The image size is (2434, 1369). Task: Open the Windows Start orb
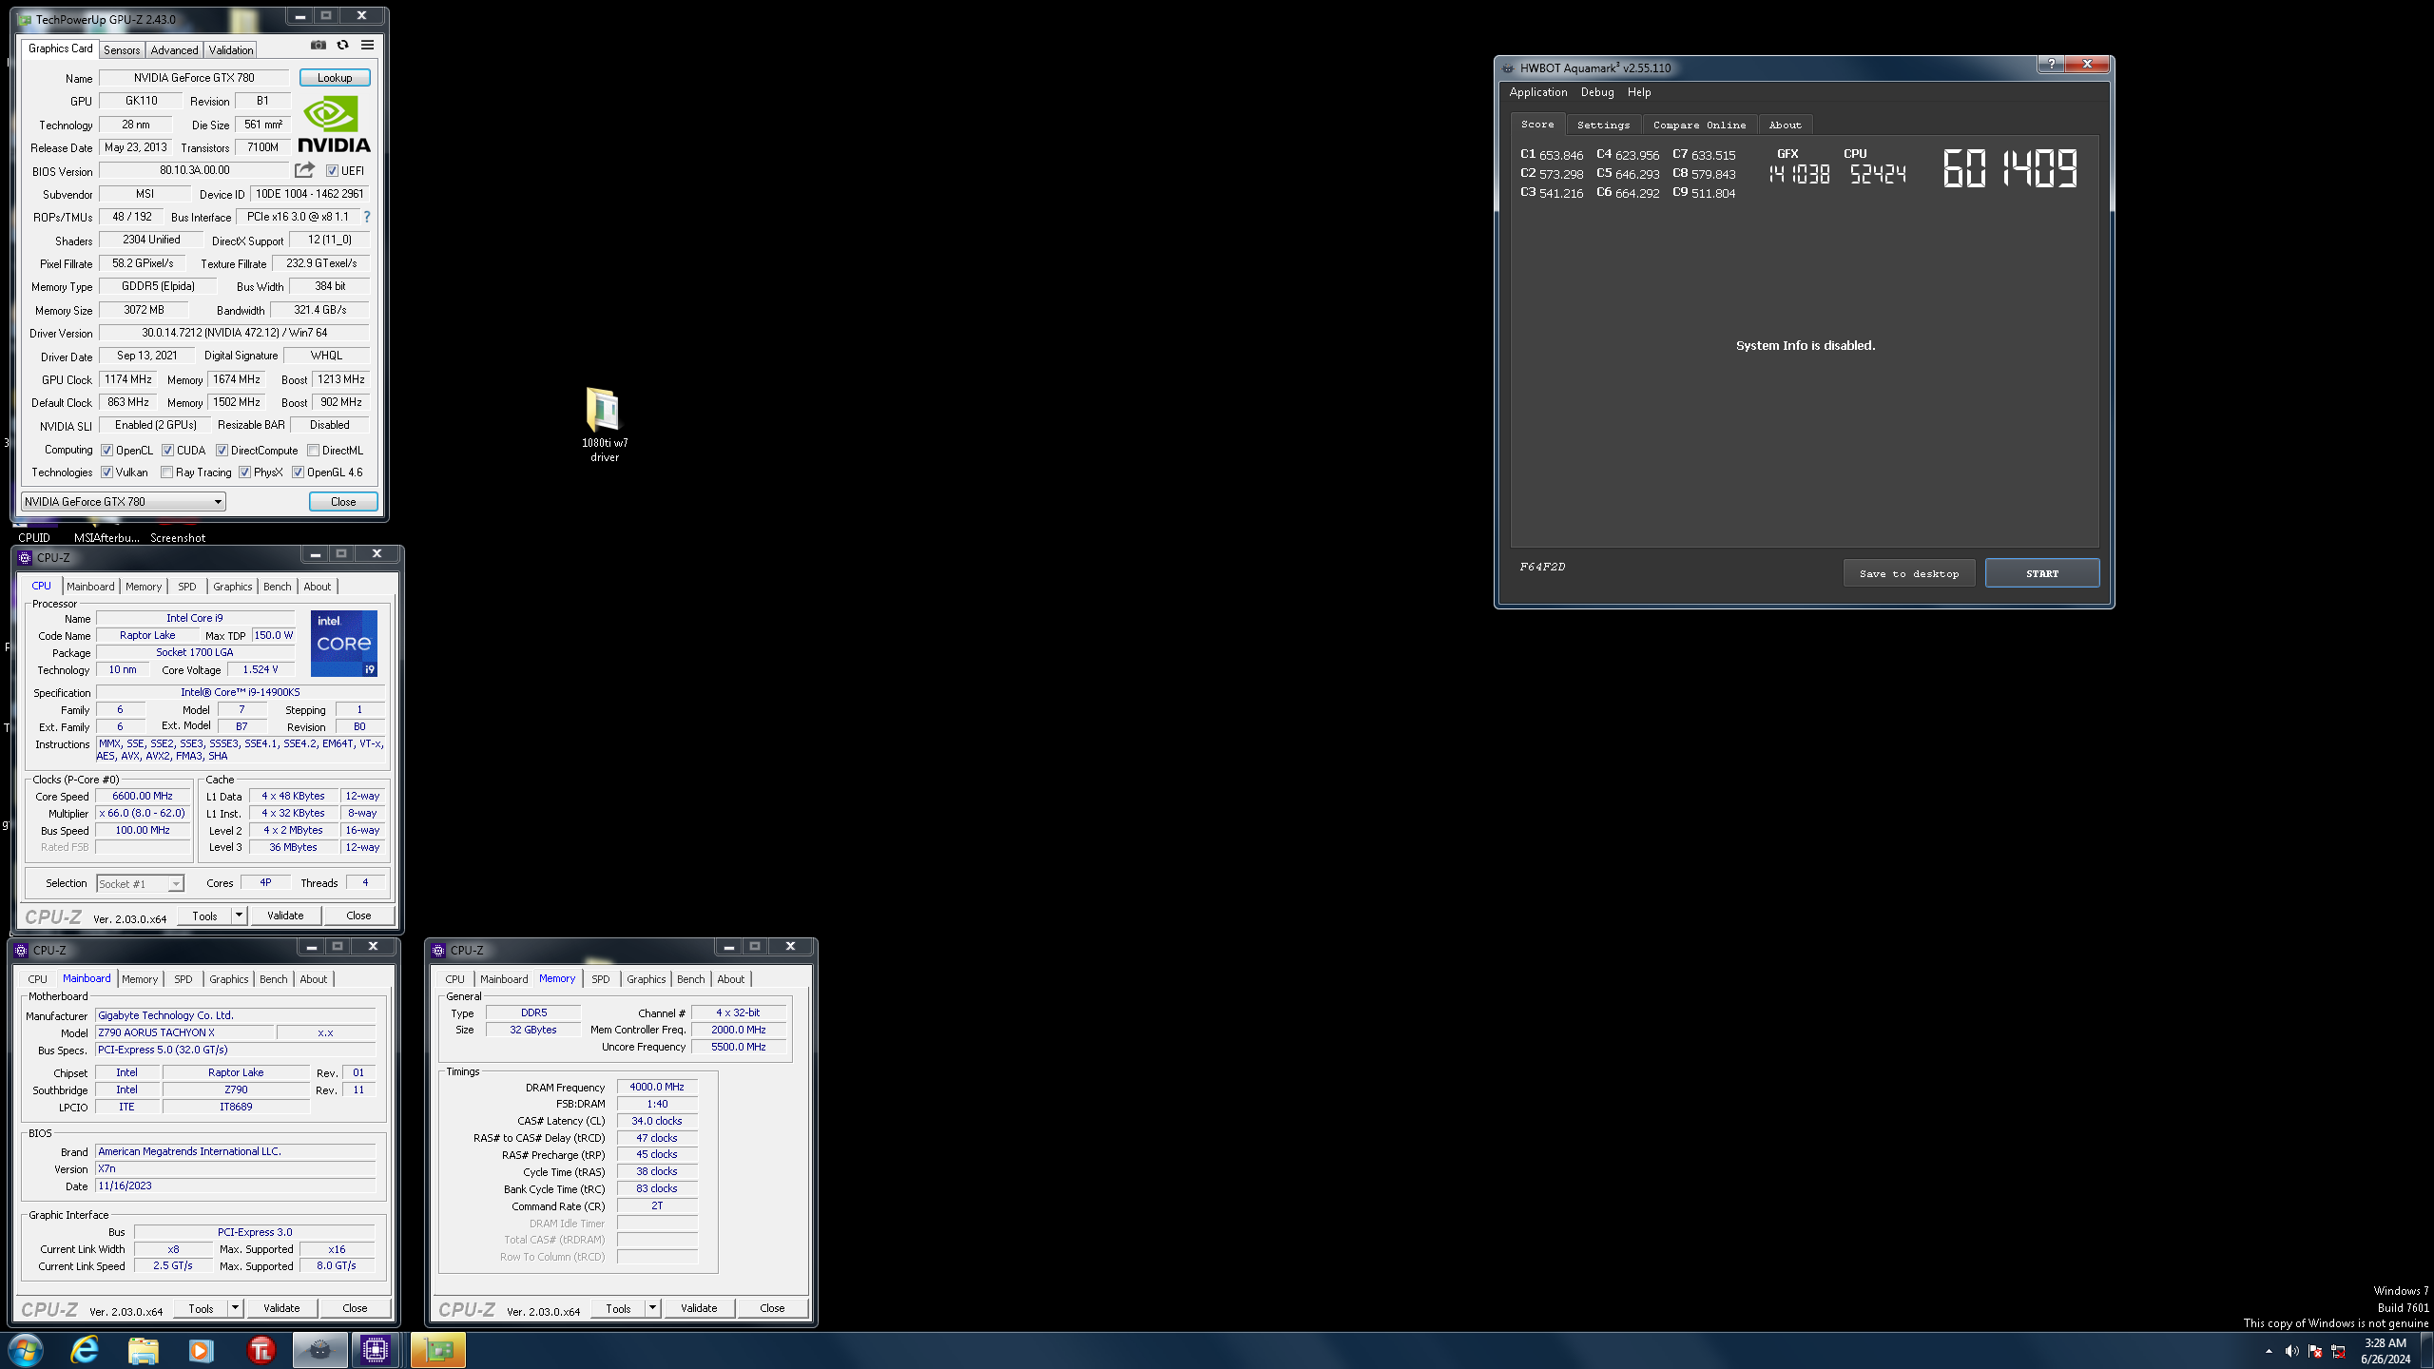(x=26, y=1350)
